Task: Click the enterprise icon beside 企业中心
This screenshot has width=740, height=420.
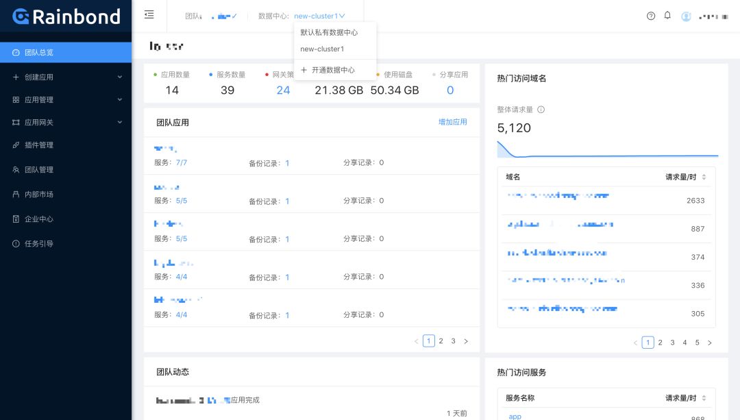Action: click(x=16, y=219)
